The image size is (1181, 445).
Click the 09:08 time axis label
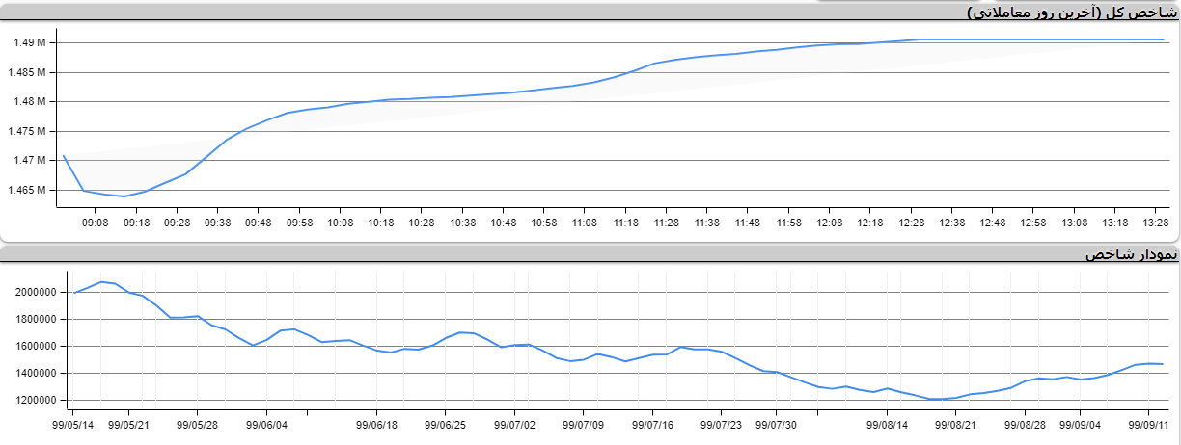[x=95, y=222]
